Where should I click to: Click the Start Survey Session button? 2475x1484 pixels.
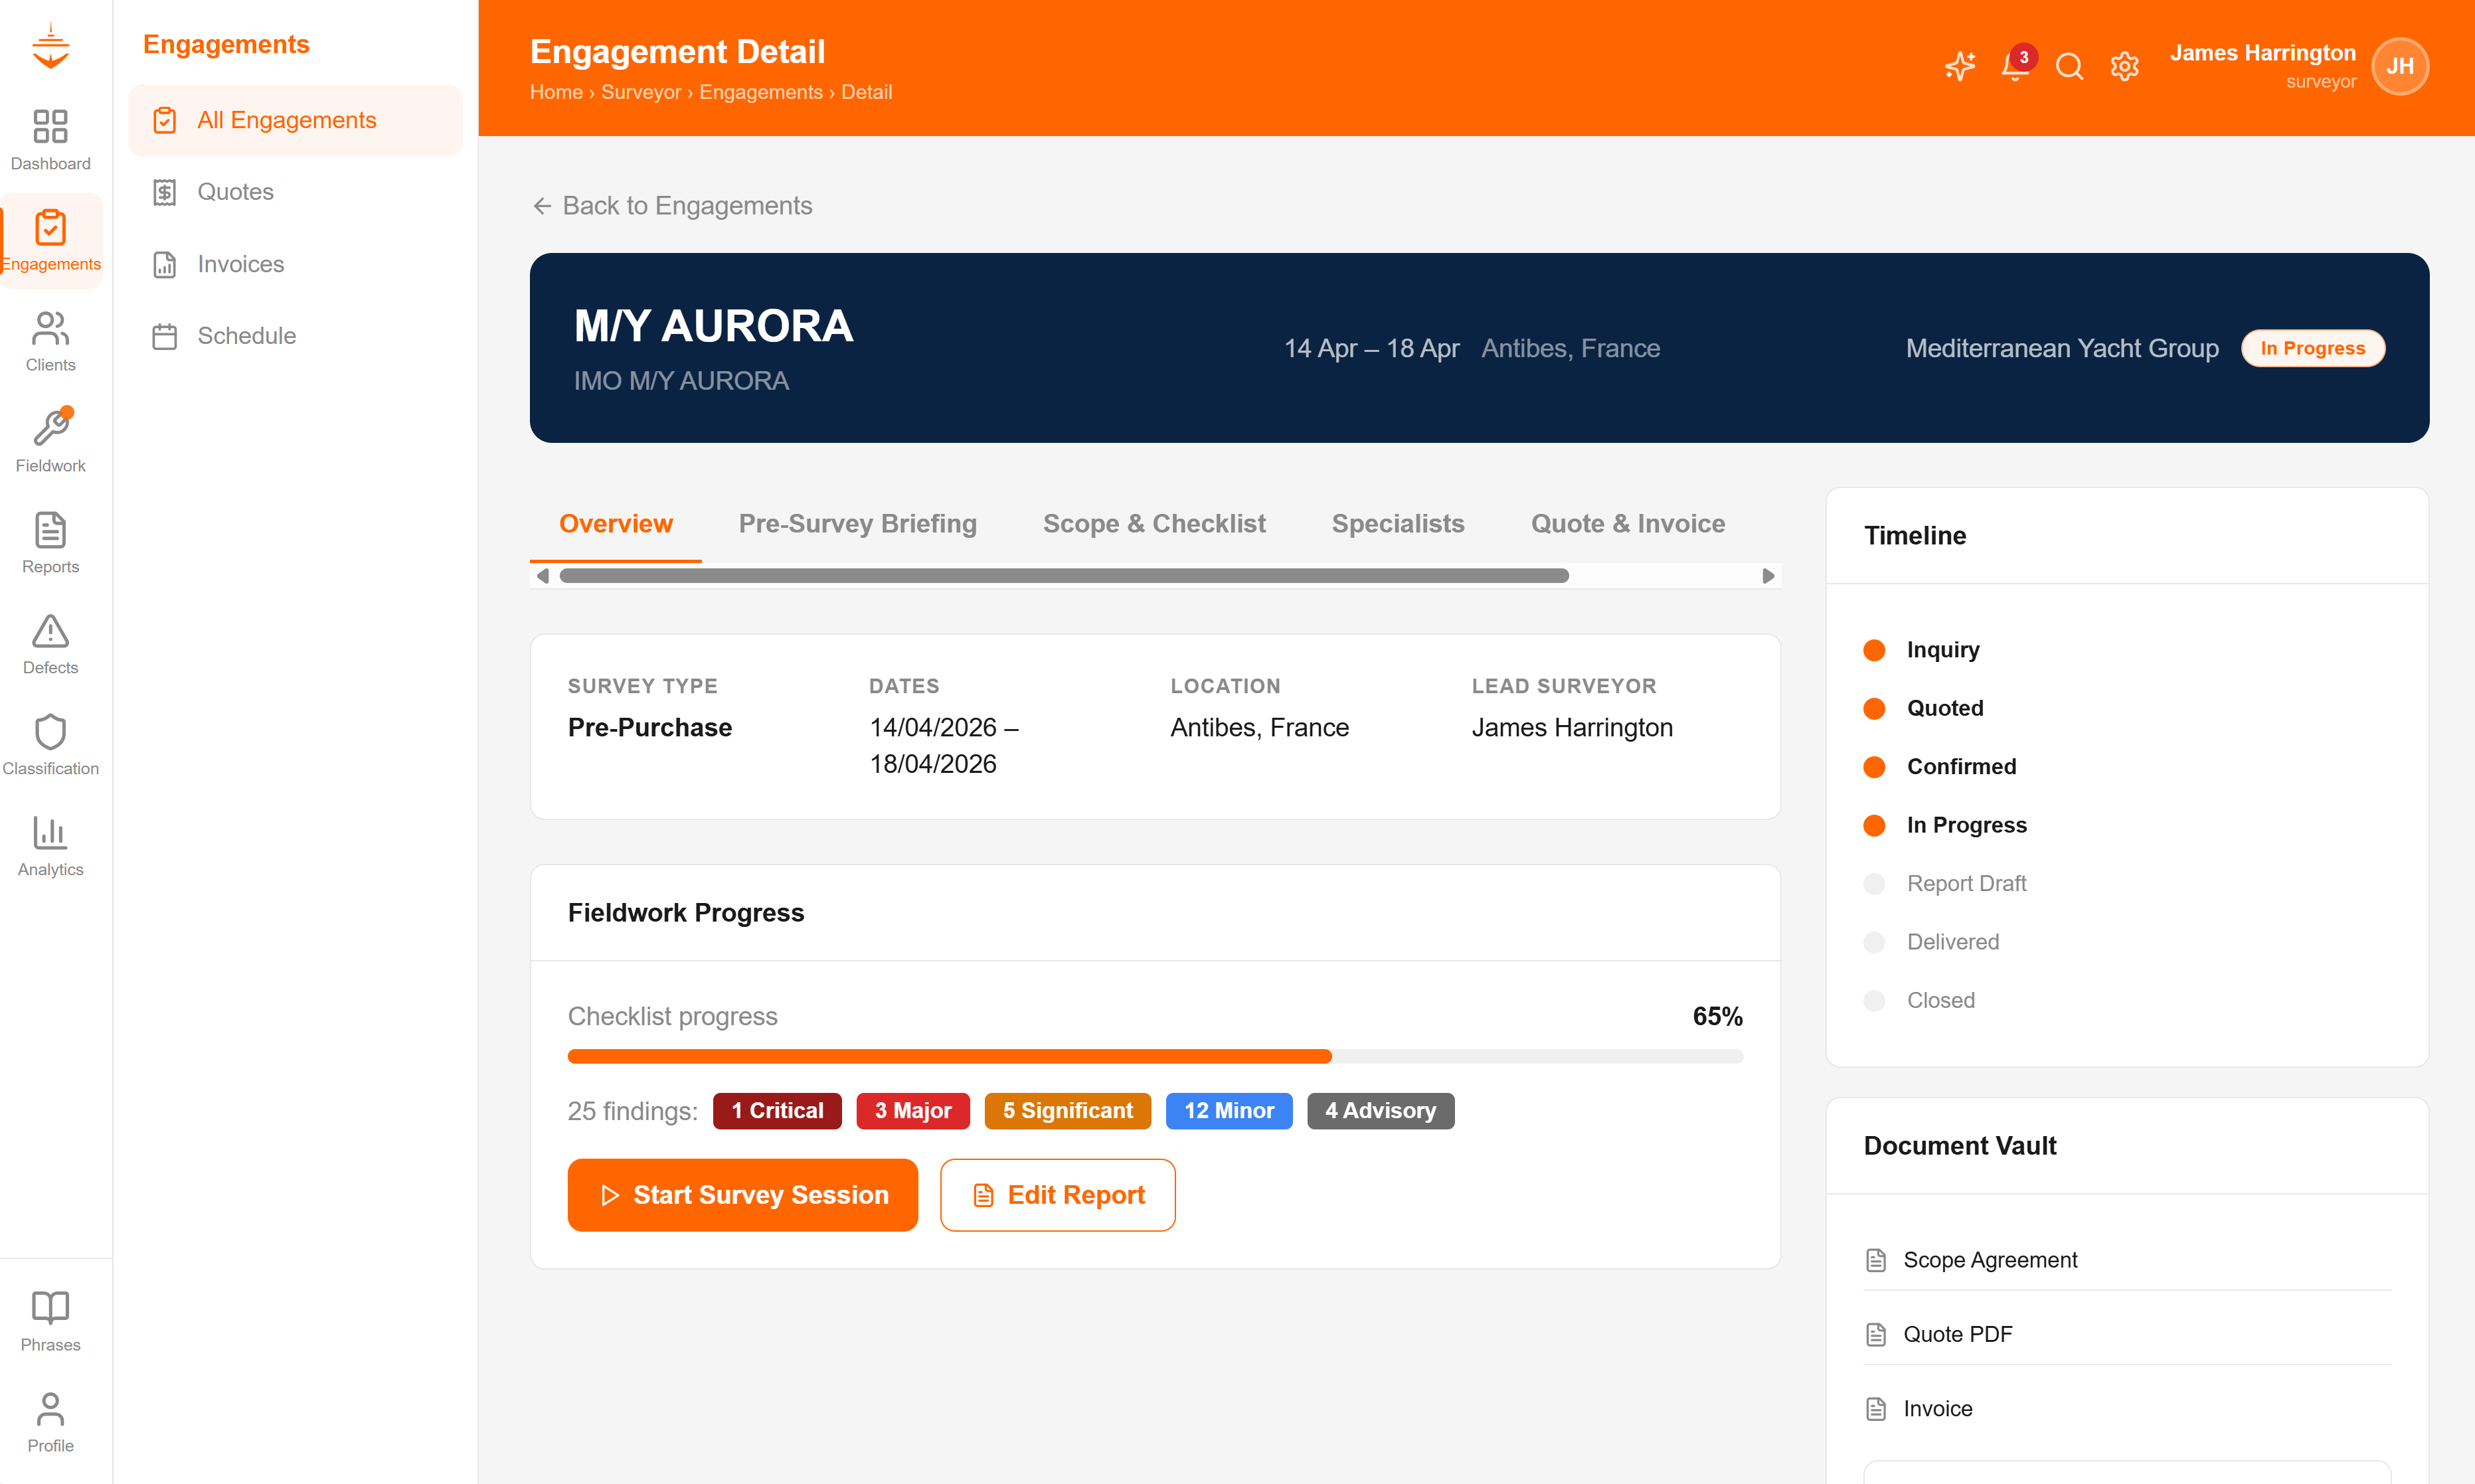pos(742,1195)
